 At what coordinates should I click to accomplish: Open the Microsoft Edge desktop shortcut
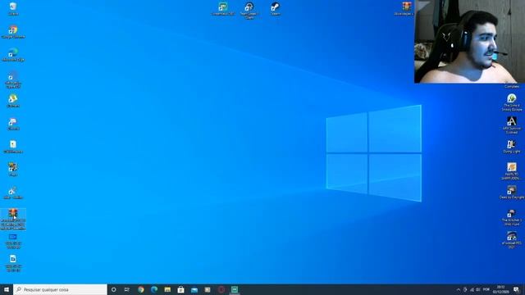click(13, 55)
